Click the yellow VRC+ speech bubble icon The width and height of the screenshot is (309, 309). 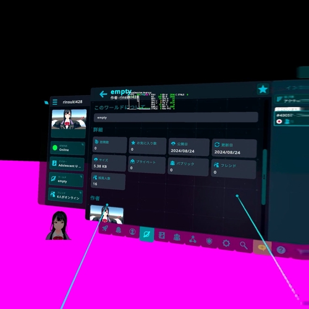coord(262,247)
